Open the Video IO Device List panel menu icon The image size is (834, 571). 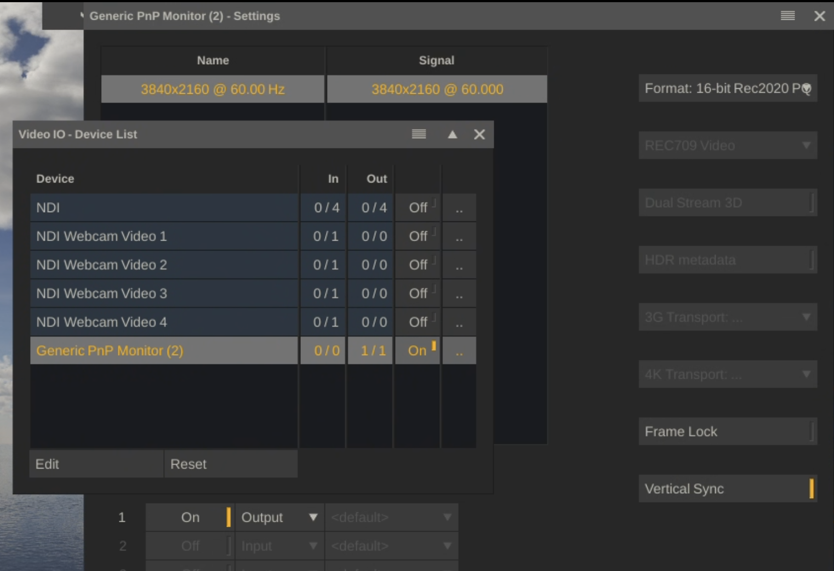pos(419,134)
